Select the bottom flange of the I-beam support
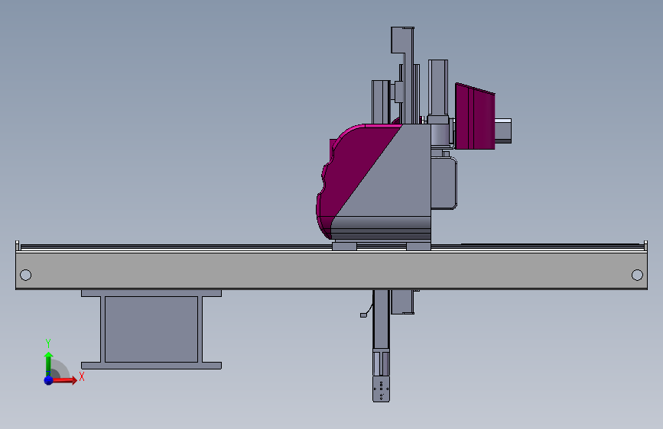This screenshot has width=663, height=429. (x=151, y=366)
